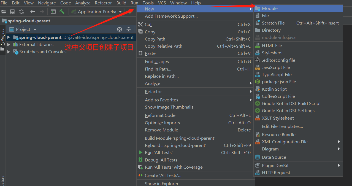Screen dimensions: 352x186
Task: Choose package.json File entry
Action: [298, 82]
